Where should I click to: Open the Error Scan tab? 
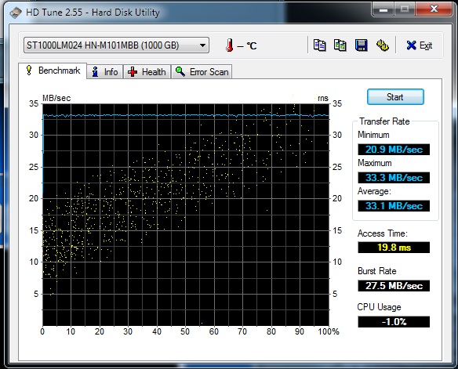[202, 72]
